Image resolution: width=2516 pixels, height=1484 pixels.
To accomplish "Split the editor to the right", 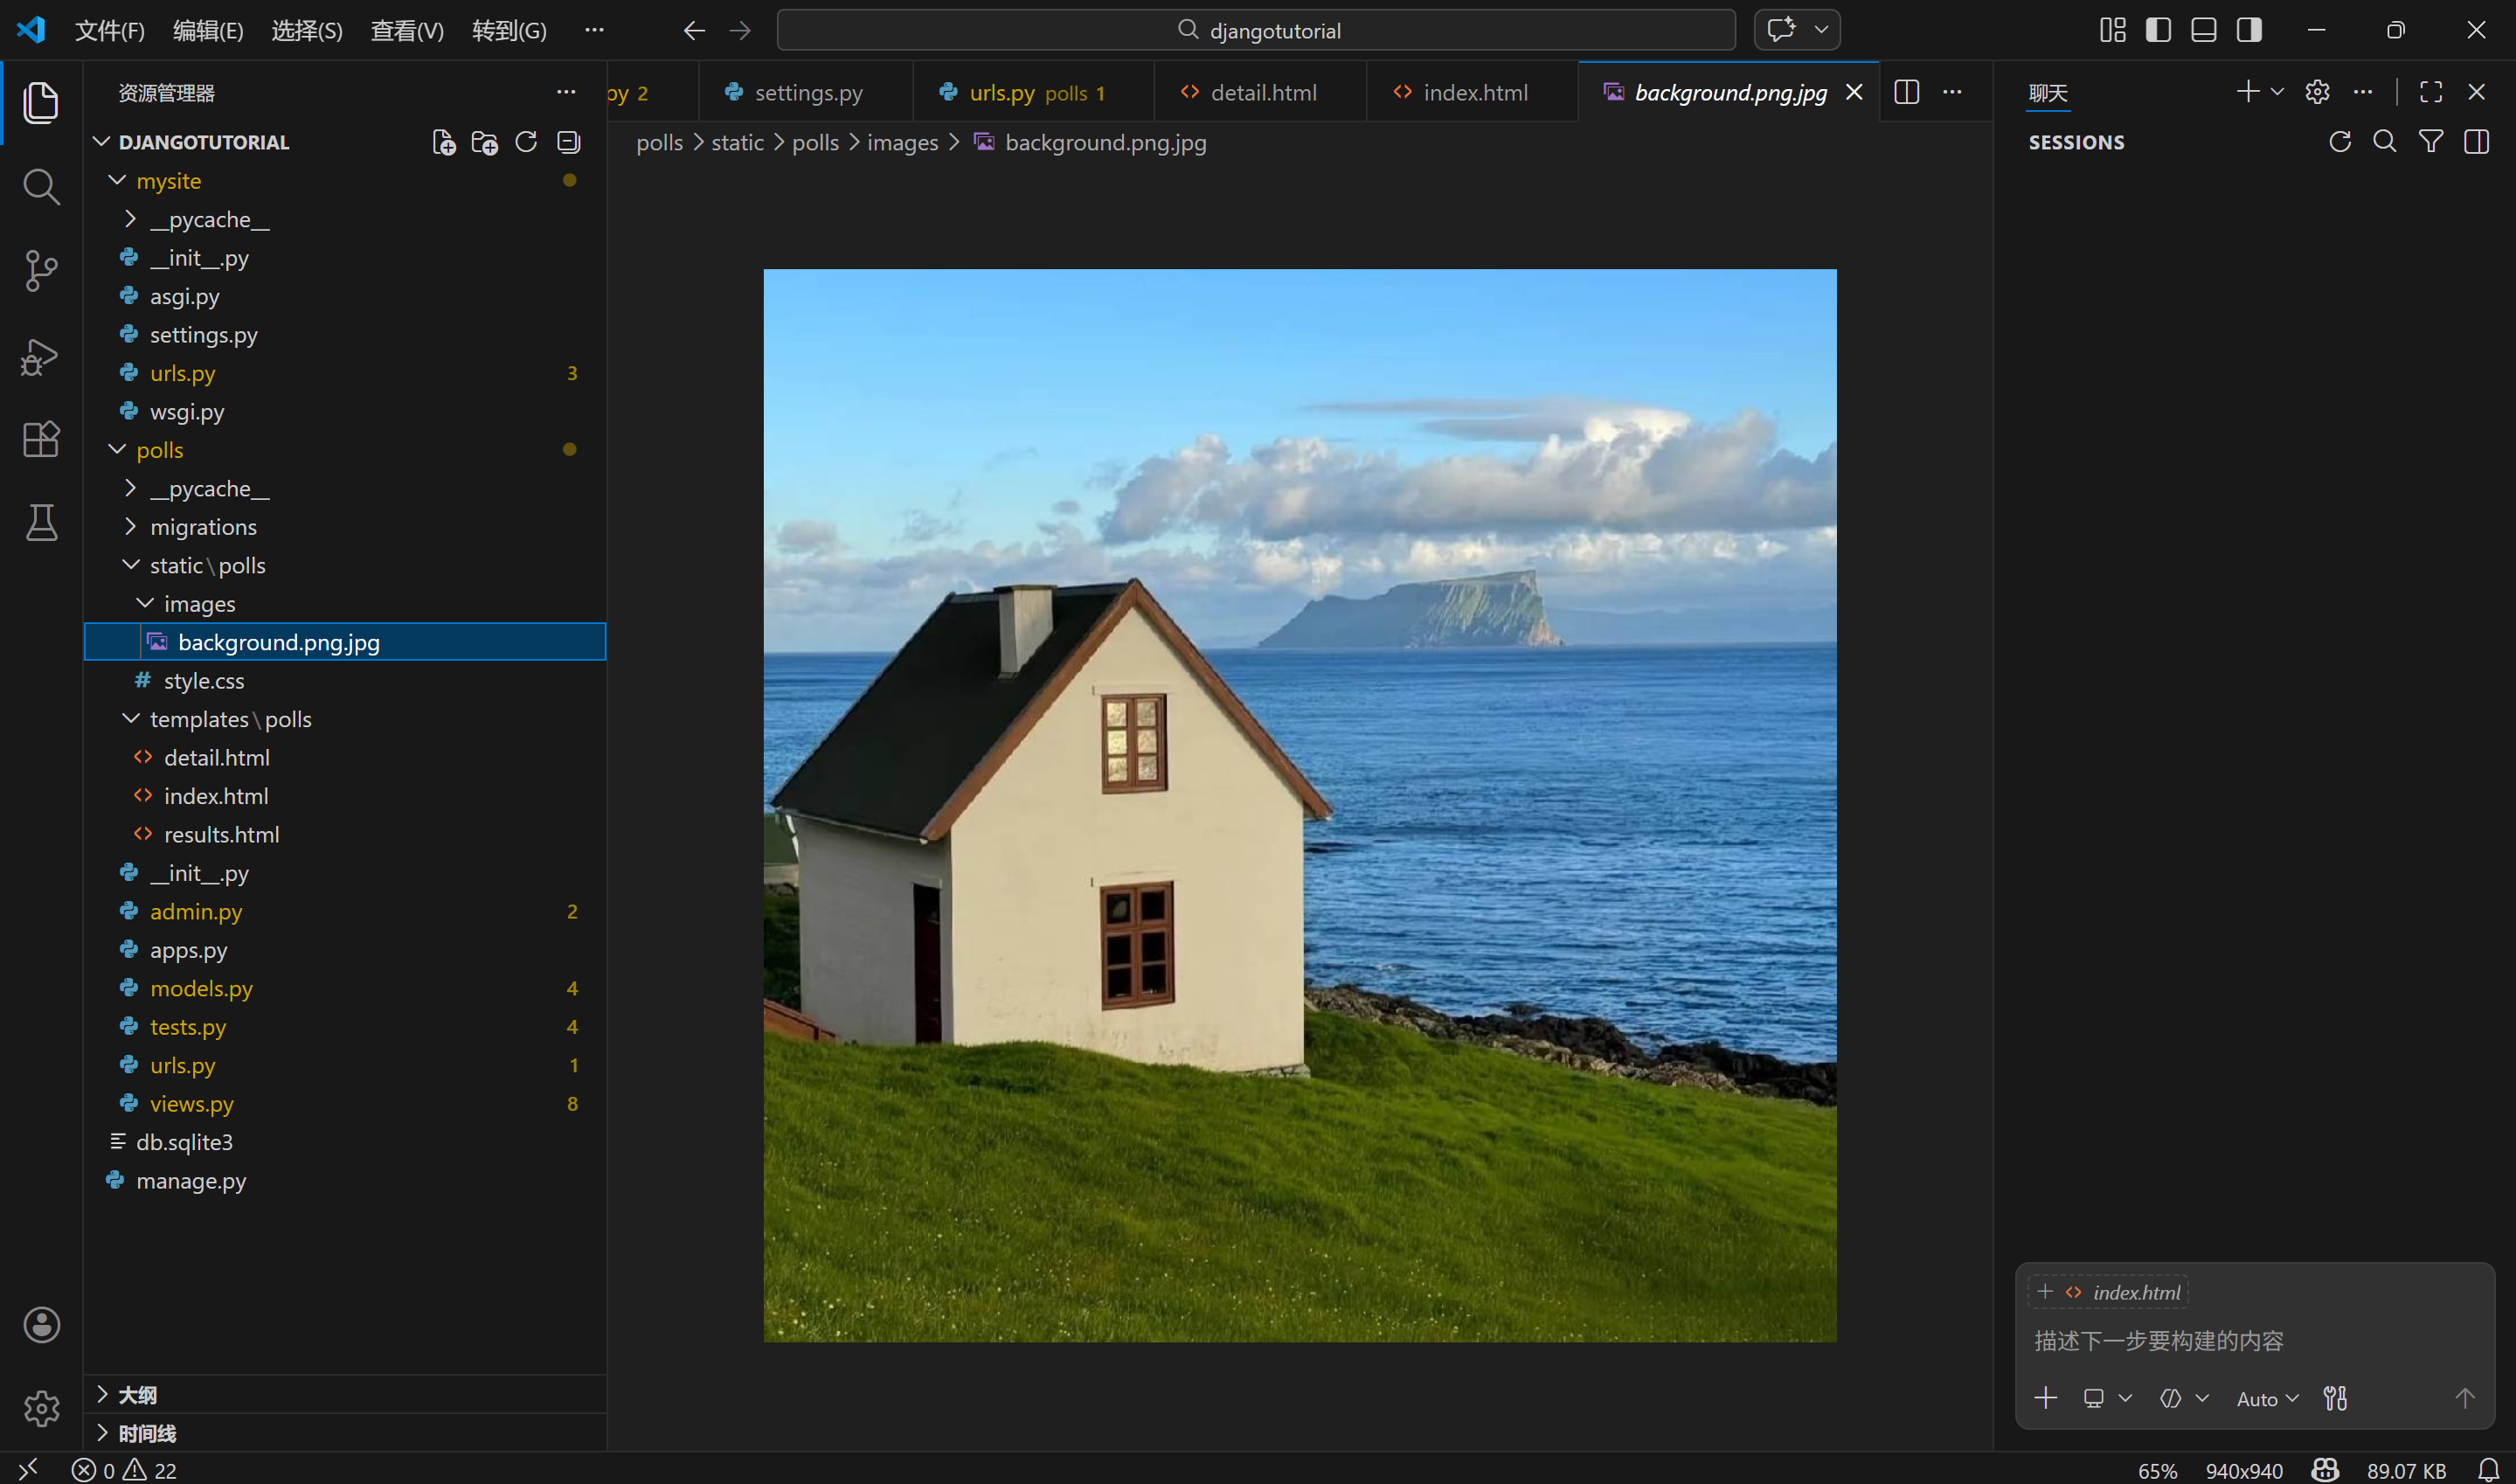I will pos(1906,92).
